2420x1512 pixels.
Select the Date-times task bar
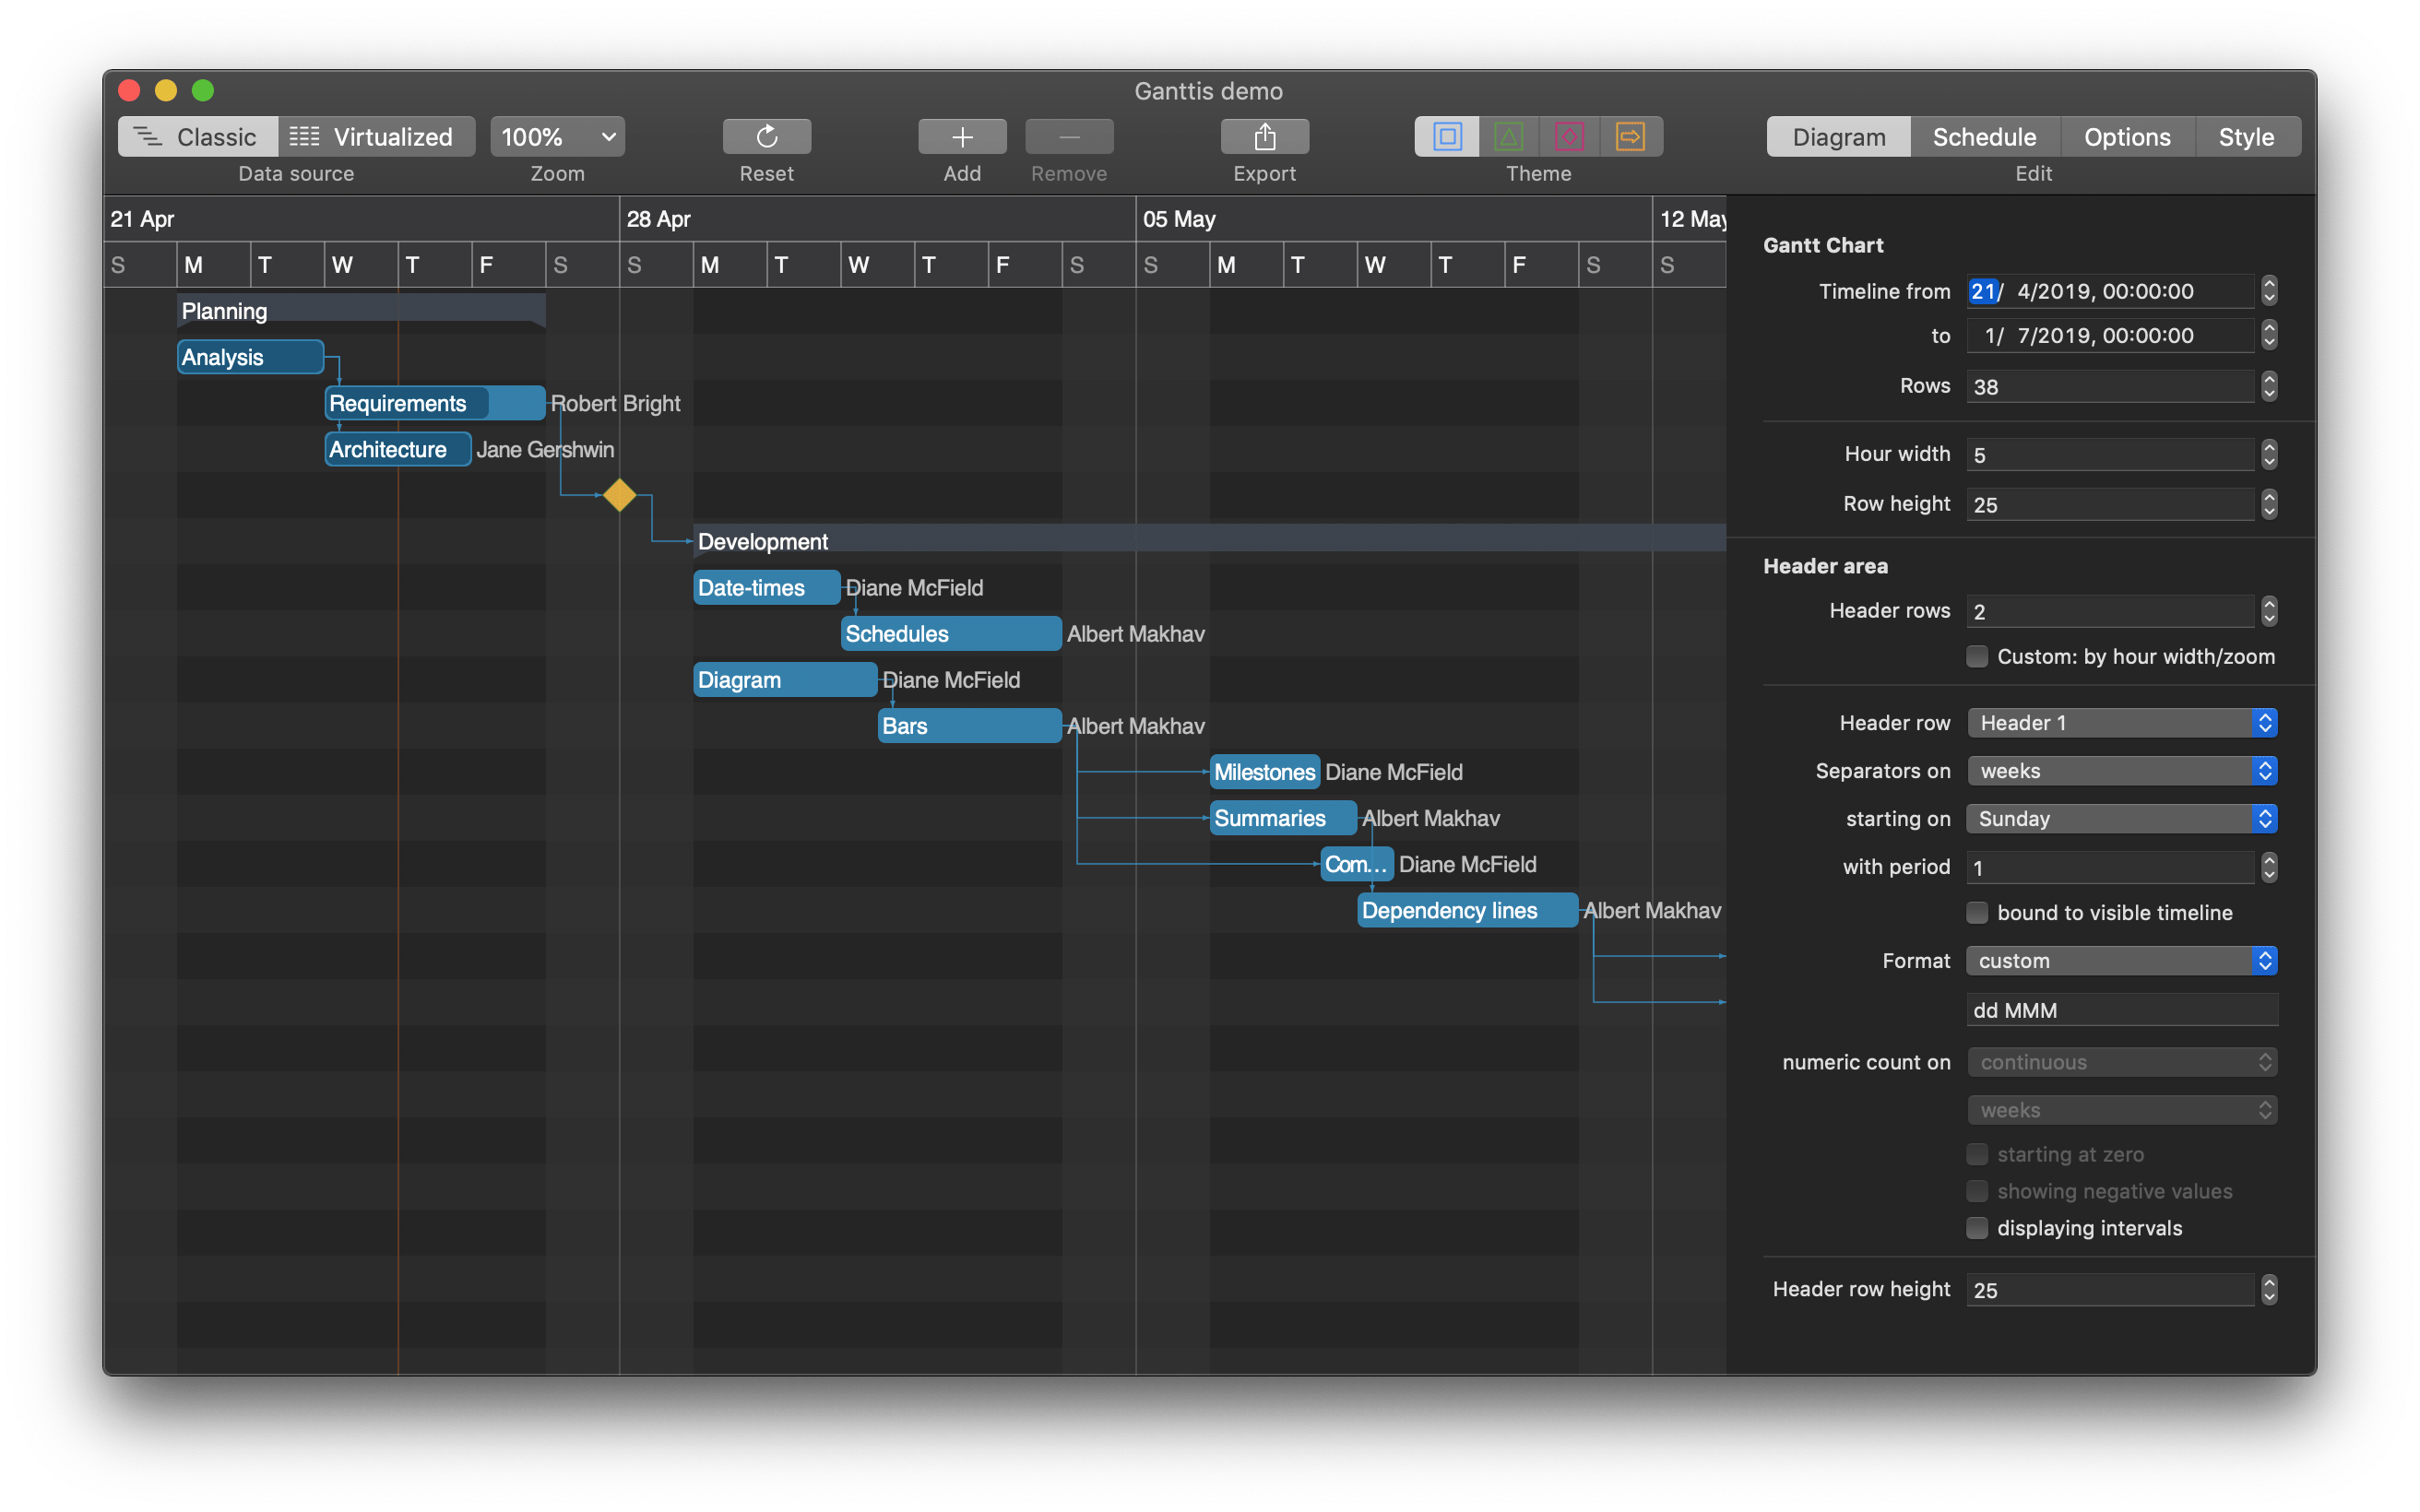tap(766, 587)
